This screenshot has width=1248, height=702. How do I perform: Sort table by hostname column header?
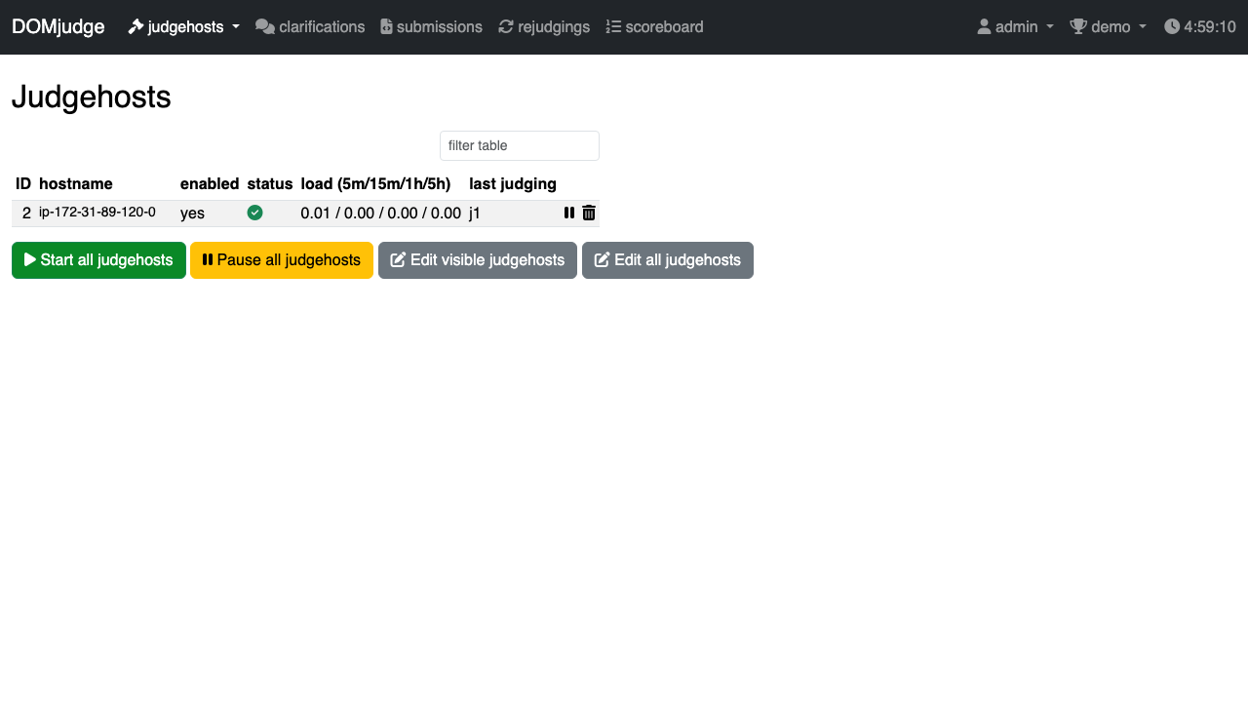(76, 183)
